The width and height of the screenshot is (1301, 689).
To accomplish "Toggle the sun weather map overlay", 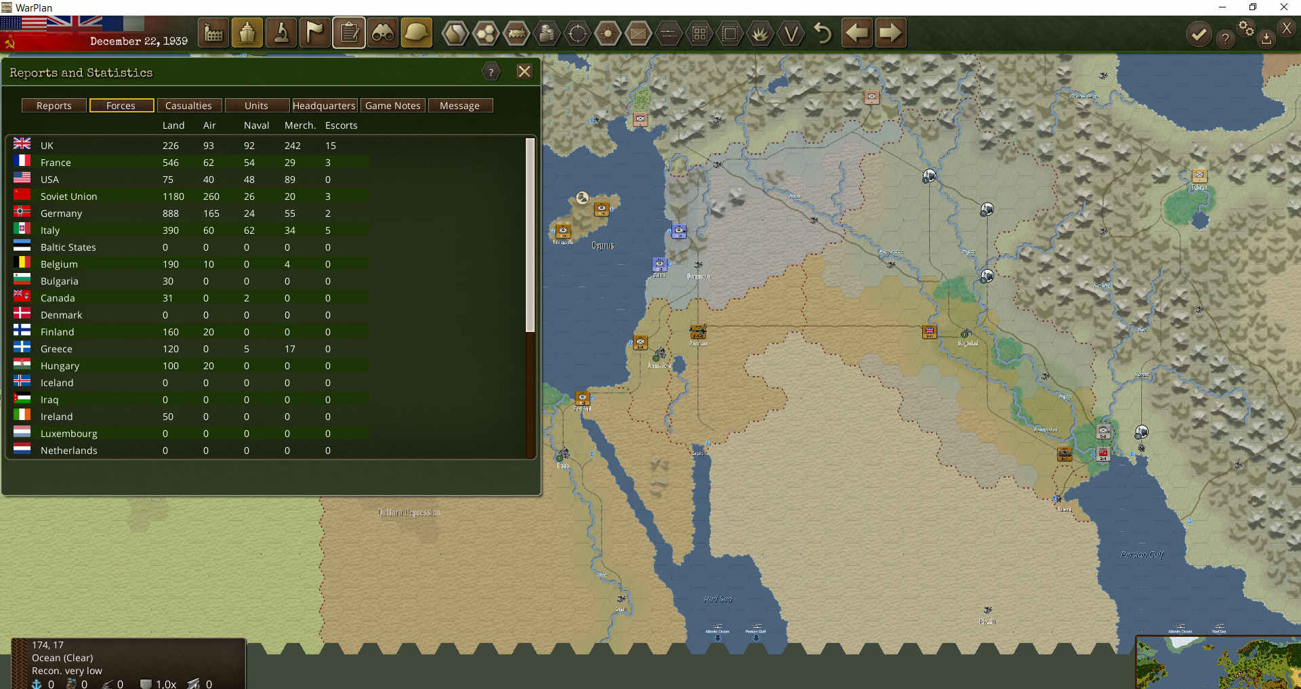I will click(x=608, y=33).
